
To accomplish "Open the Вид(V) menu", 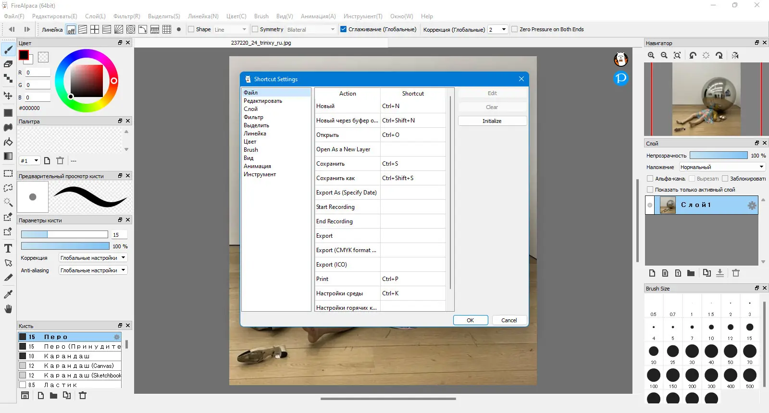I will (285, 16).
